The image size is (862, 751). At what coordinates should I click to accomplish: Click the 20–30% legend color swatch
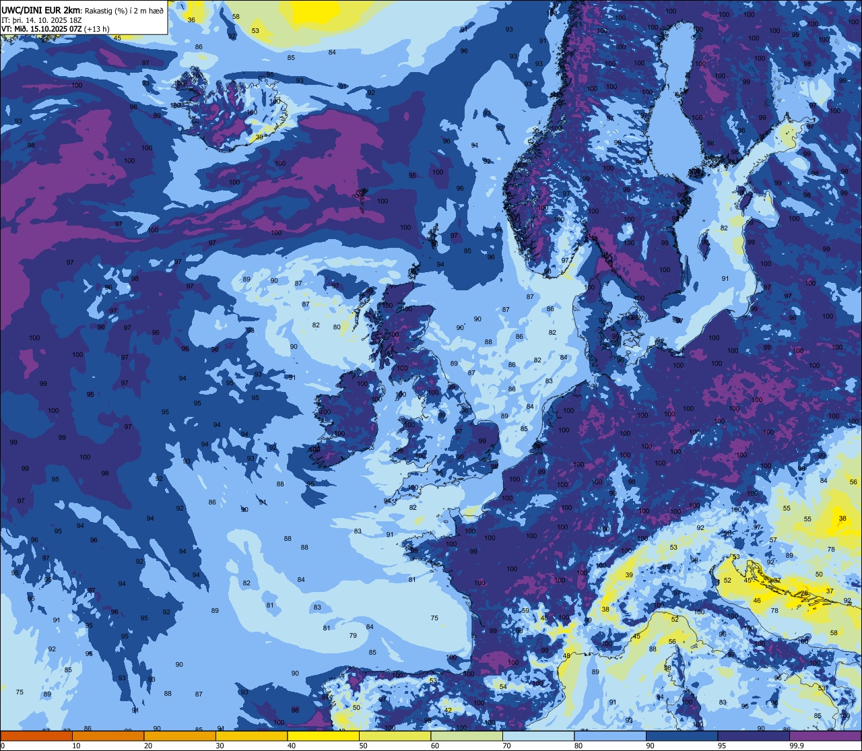pos(180,736)
